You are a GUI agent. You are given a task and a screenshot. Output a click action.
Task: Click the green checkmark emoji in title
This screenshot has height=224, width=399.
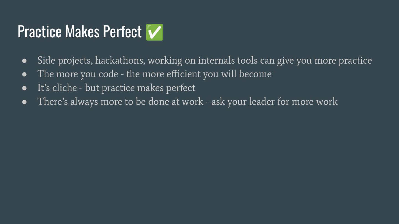tap(155, 32)
